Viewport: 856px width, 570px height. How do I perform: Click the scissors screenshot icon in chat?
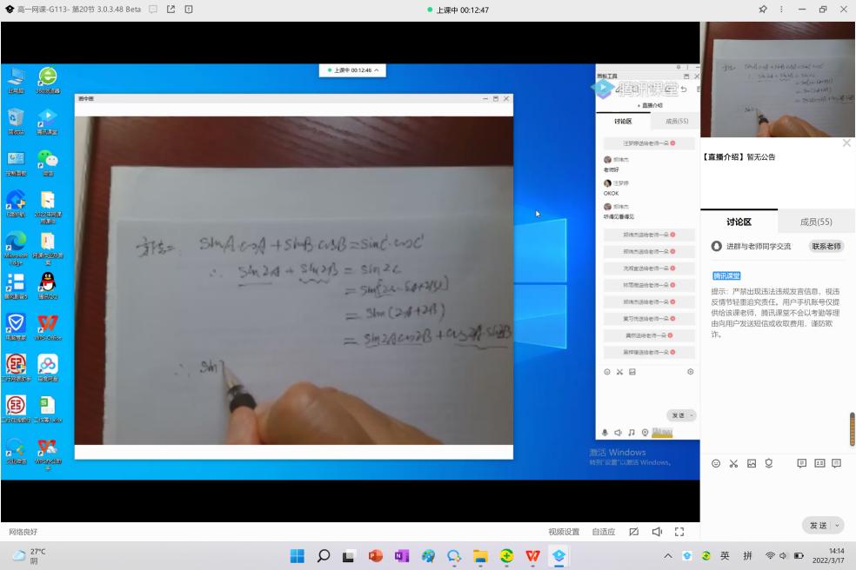point(733,463)
